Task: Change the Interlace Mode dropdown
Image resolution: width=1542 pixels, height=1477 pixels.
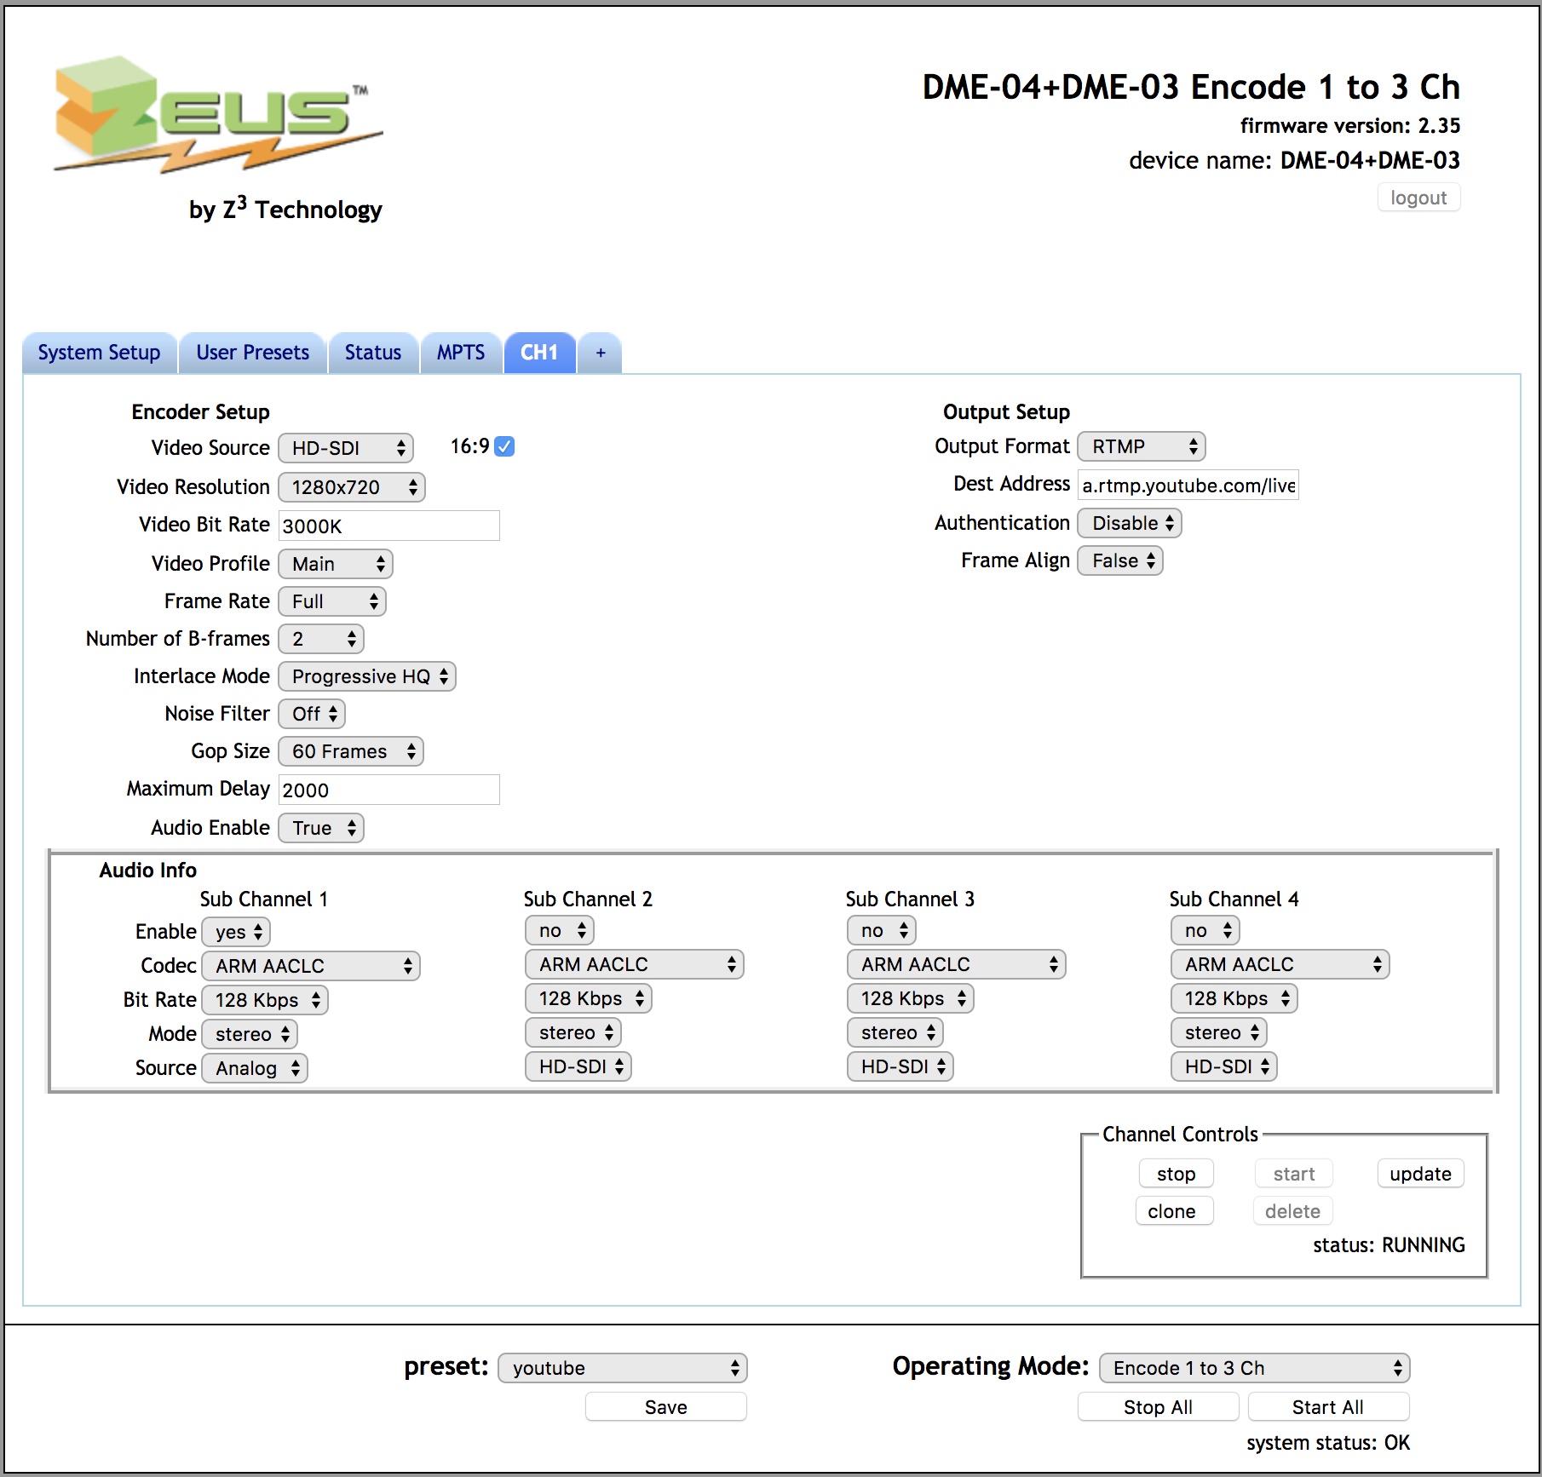Action: (367, 676)
